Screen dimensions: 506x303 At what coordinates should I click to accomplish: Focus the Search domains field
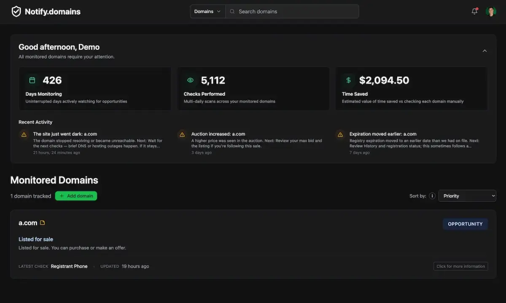point(292,11)
